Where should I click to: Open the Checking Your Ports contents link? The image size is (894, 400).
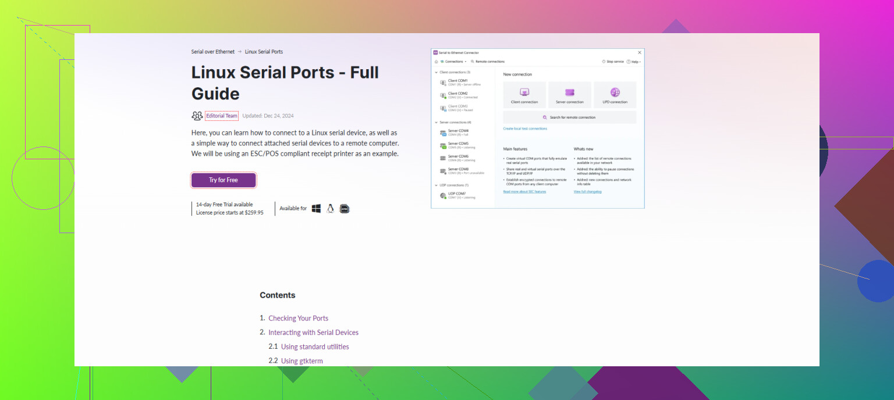tap(298, 319)
